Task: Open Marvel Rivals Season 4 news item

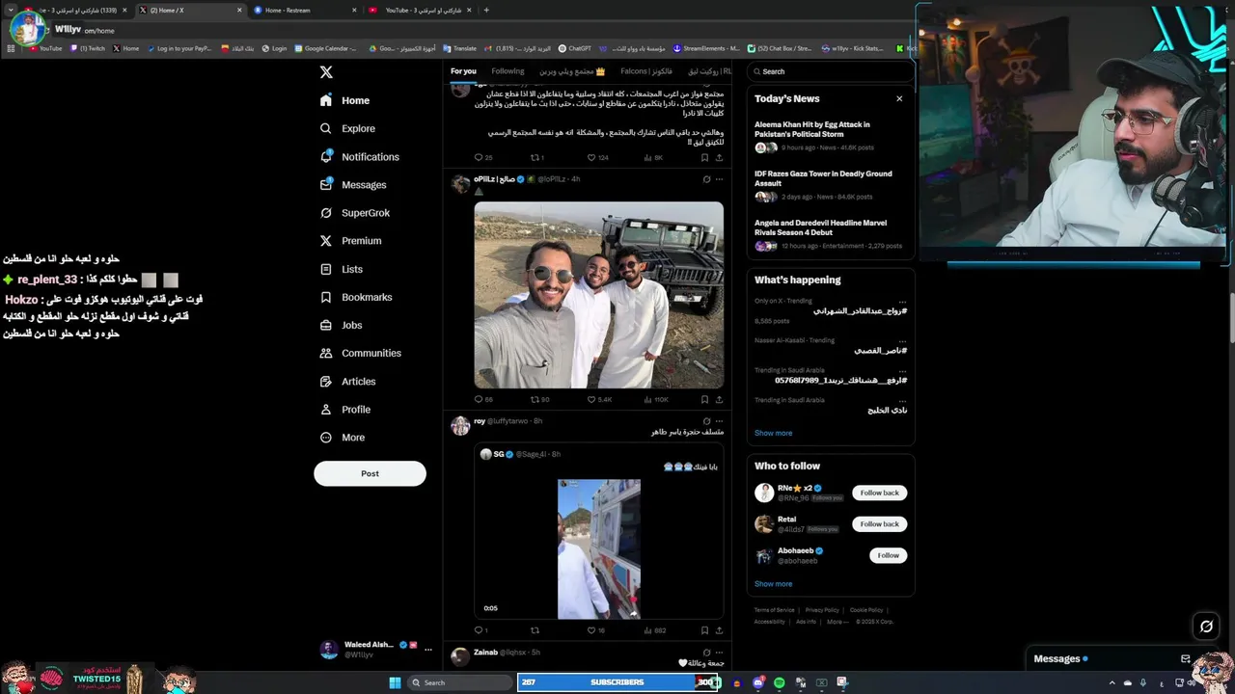Action: pos(830,234)
